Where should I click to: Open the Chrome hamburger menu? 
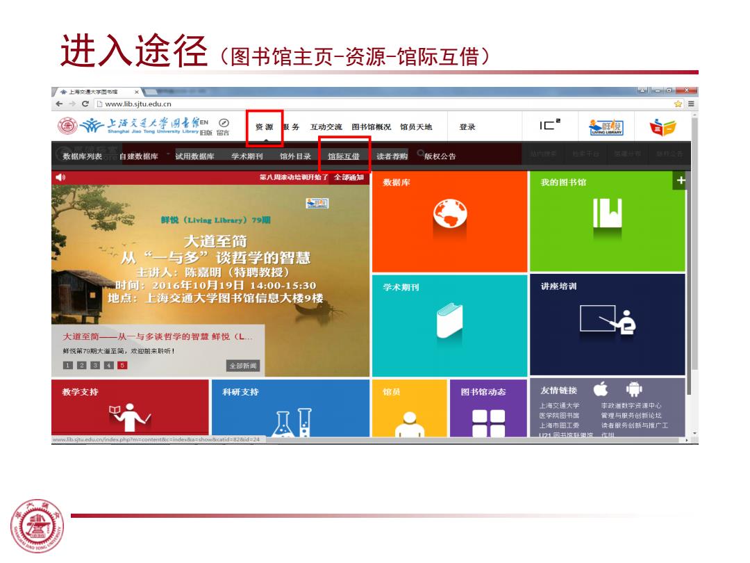(691, 104)
